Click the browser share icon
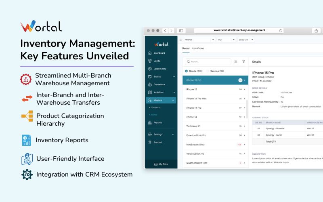 (316, 30)
